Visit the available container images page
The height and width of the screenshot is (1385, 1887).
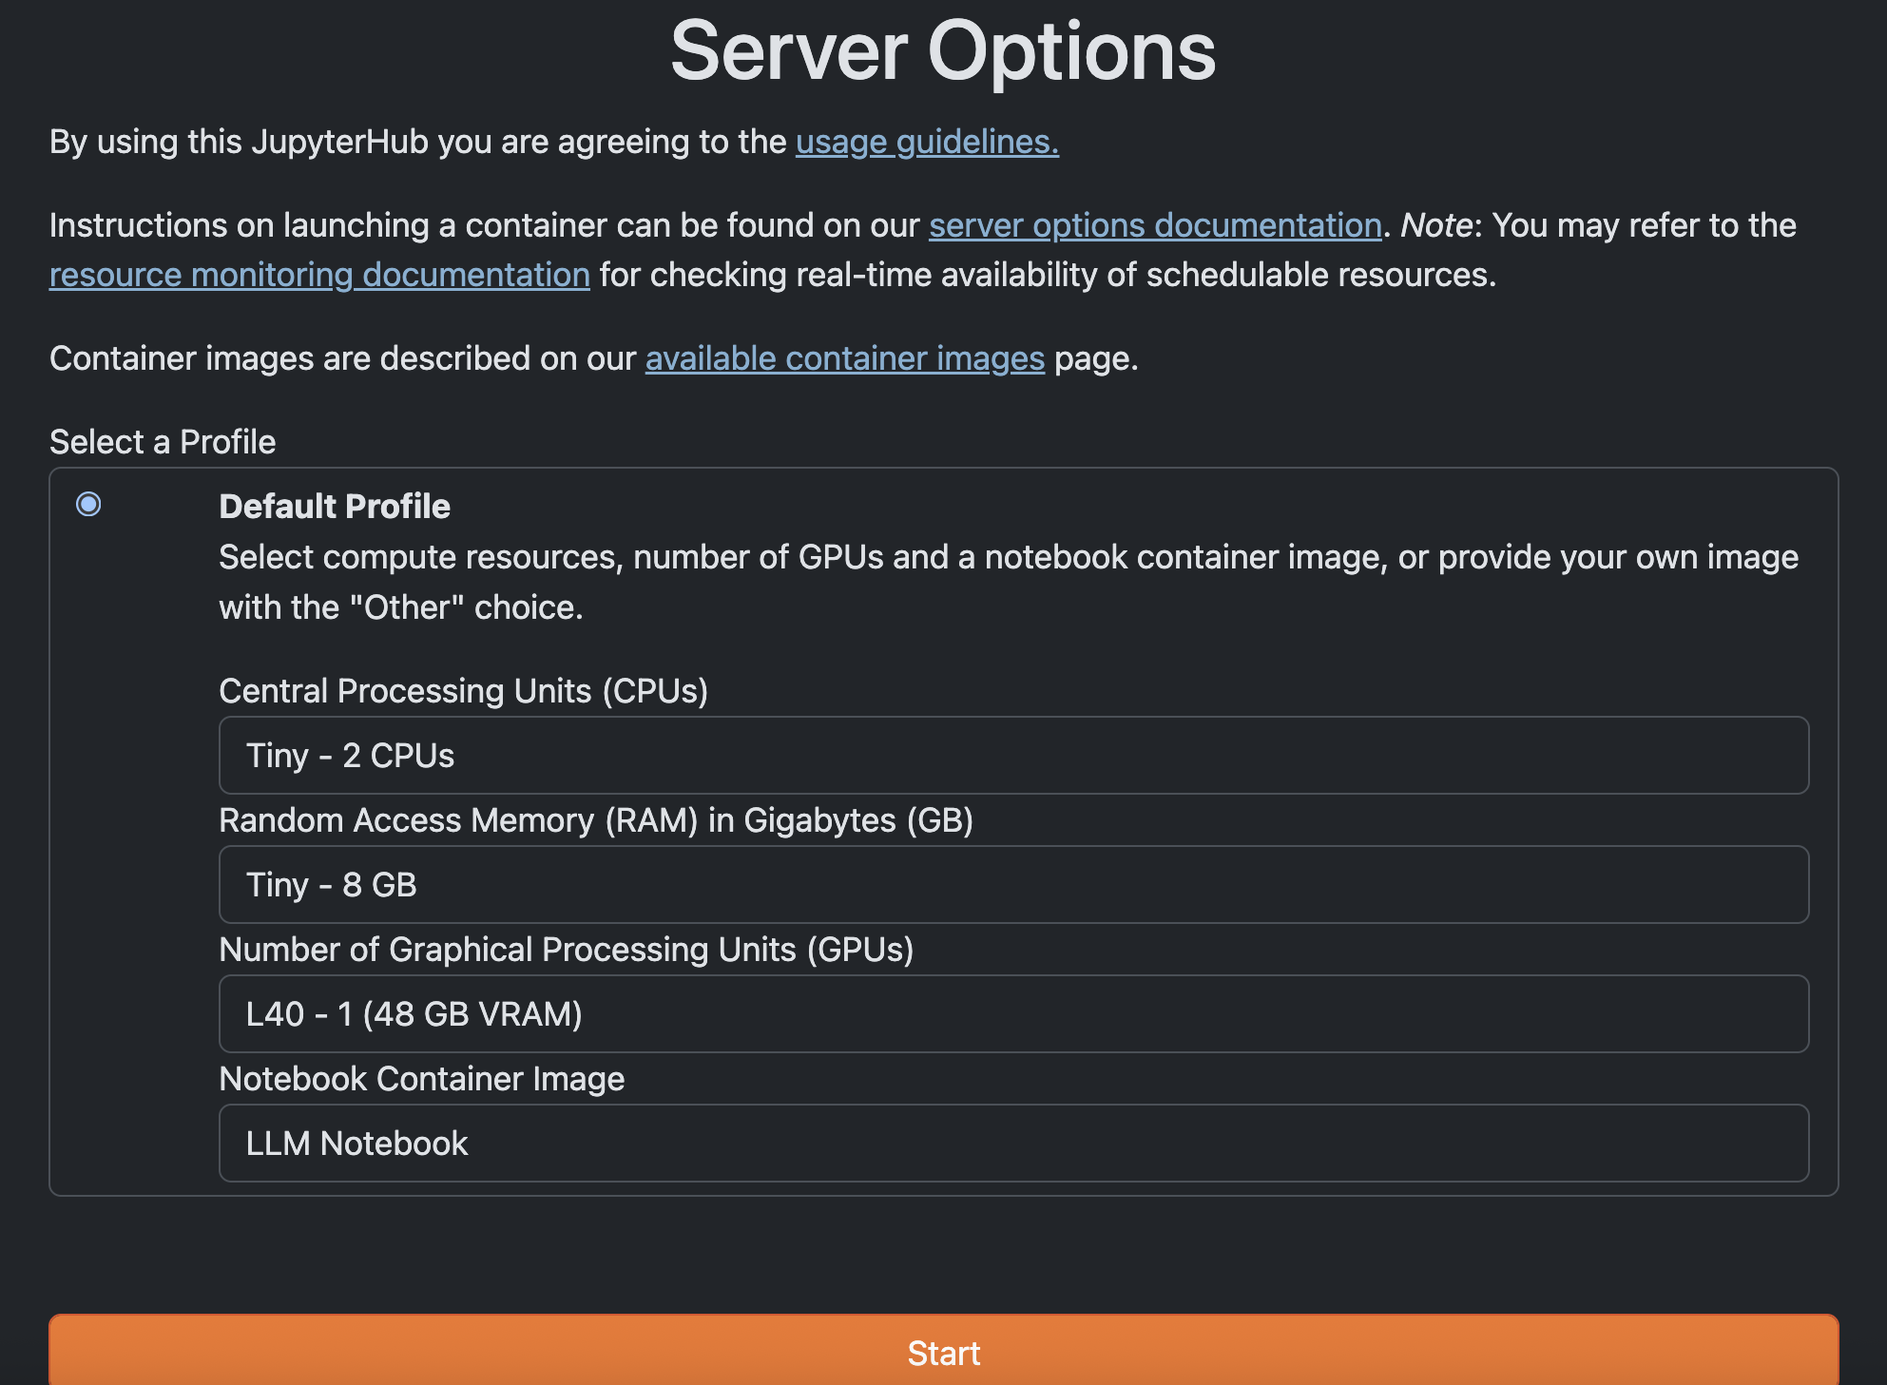[x=843, y=358]
